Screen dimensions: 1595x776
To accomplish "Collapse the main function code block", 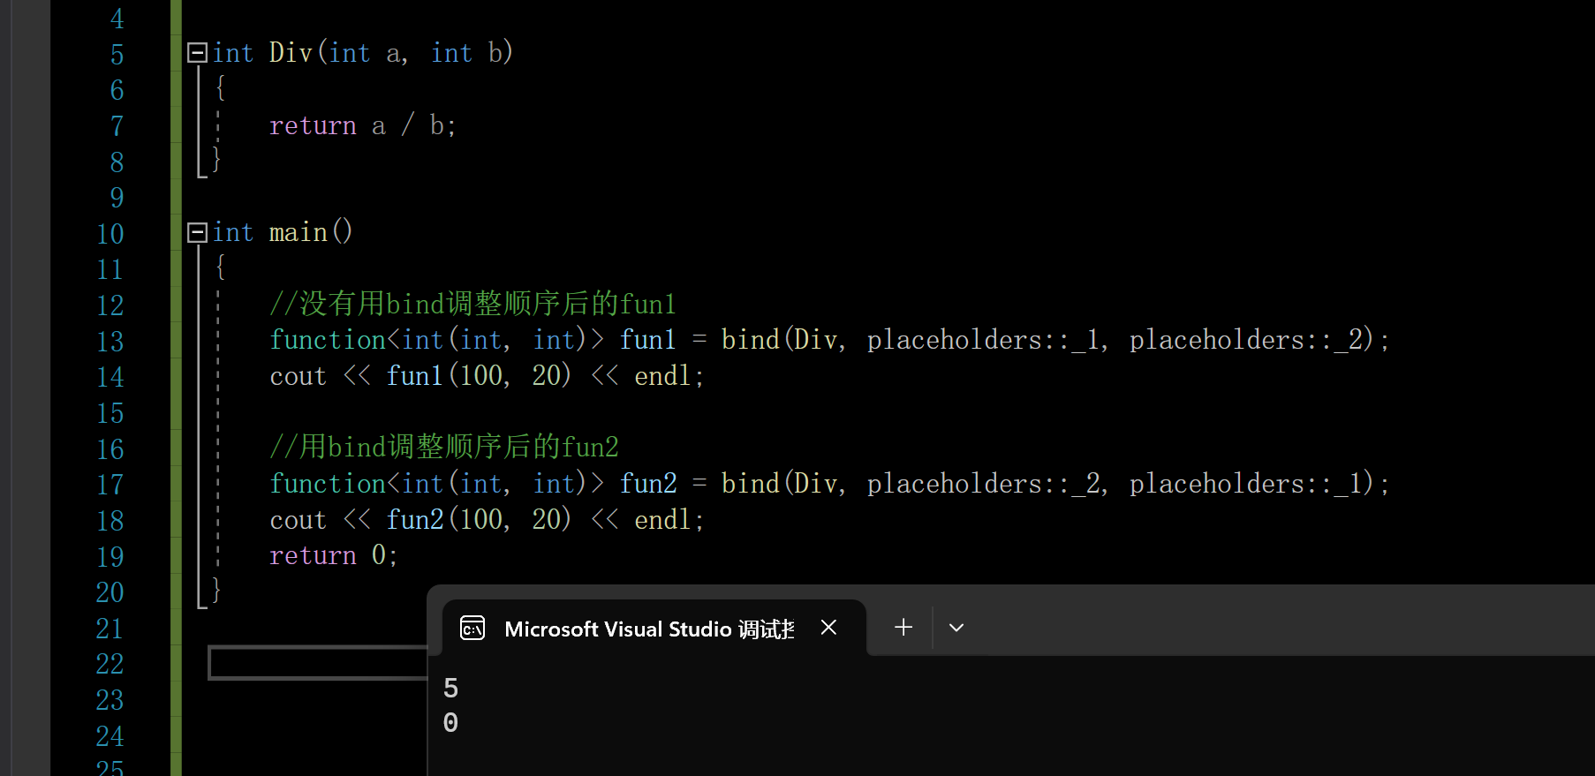I will click(197, 232).
